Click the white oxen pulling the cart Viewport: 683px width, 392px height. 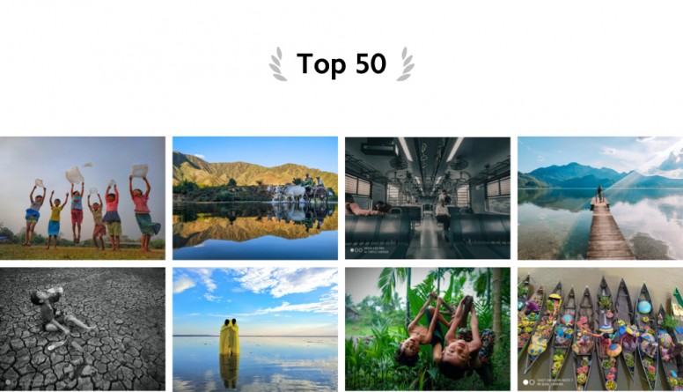pos(289,193)
